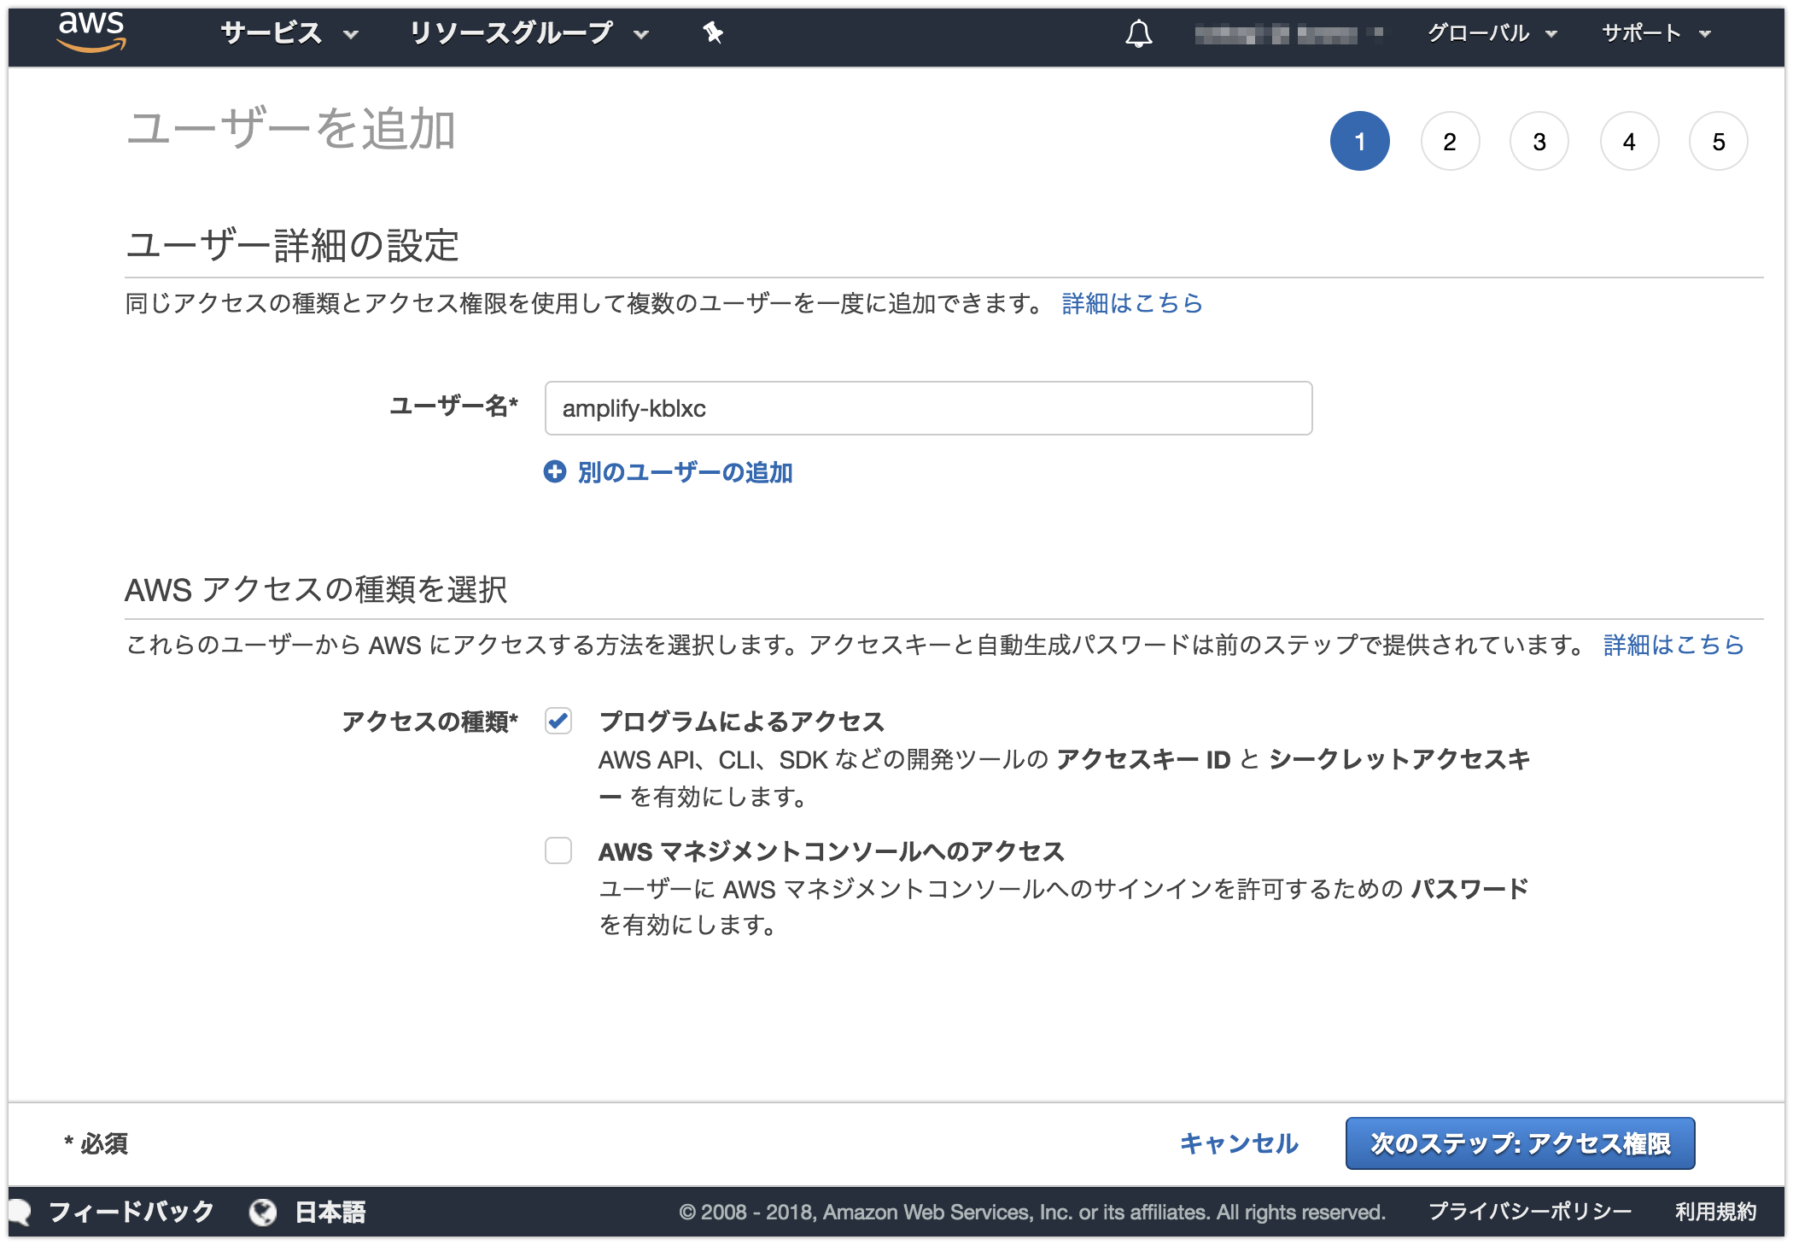The image size is (1793, 1245).
Task: Click the キャンセル link
Action: 1237,1143
